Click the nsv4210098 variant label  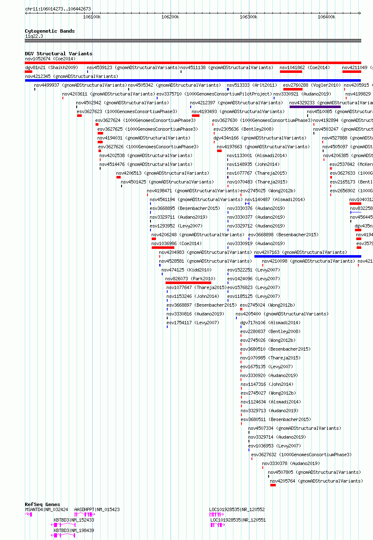308,261
